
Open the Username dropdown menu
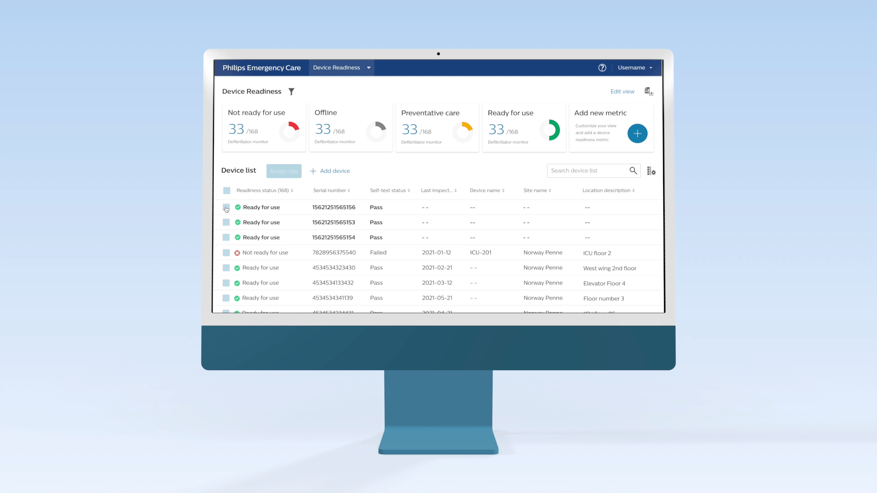pyautogui.click(x=635, y=68)
